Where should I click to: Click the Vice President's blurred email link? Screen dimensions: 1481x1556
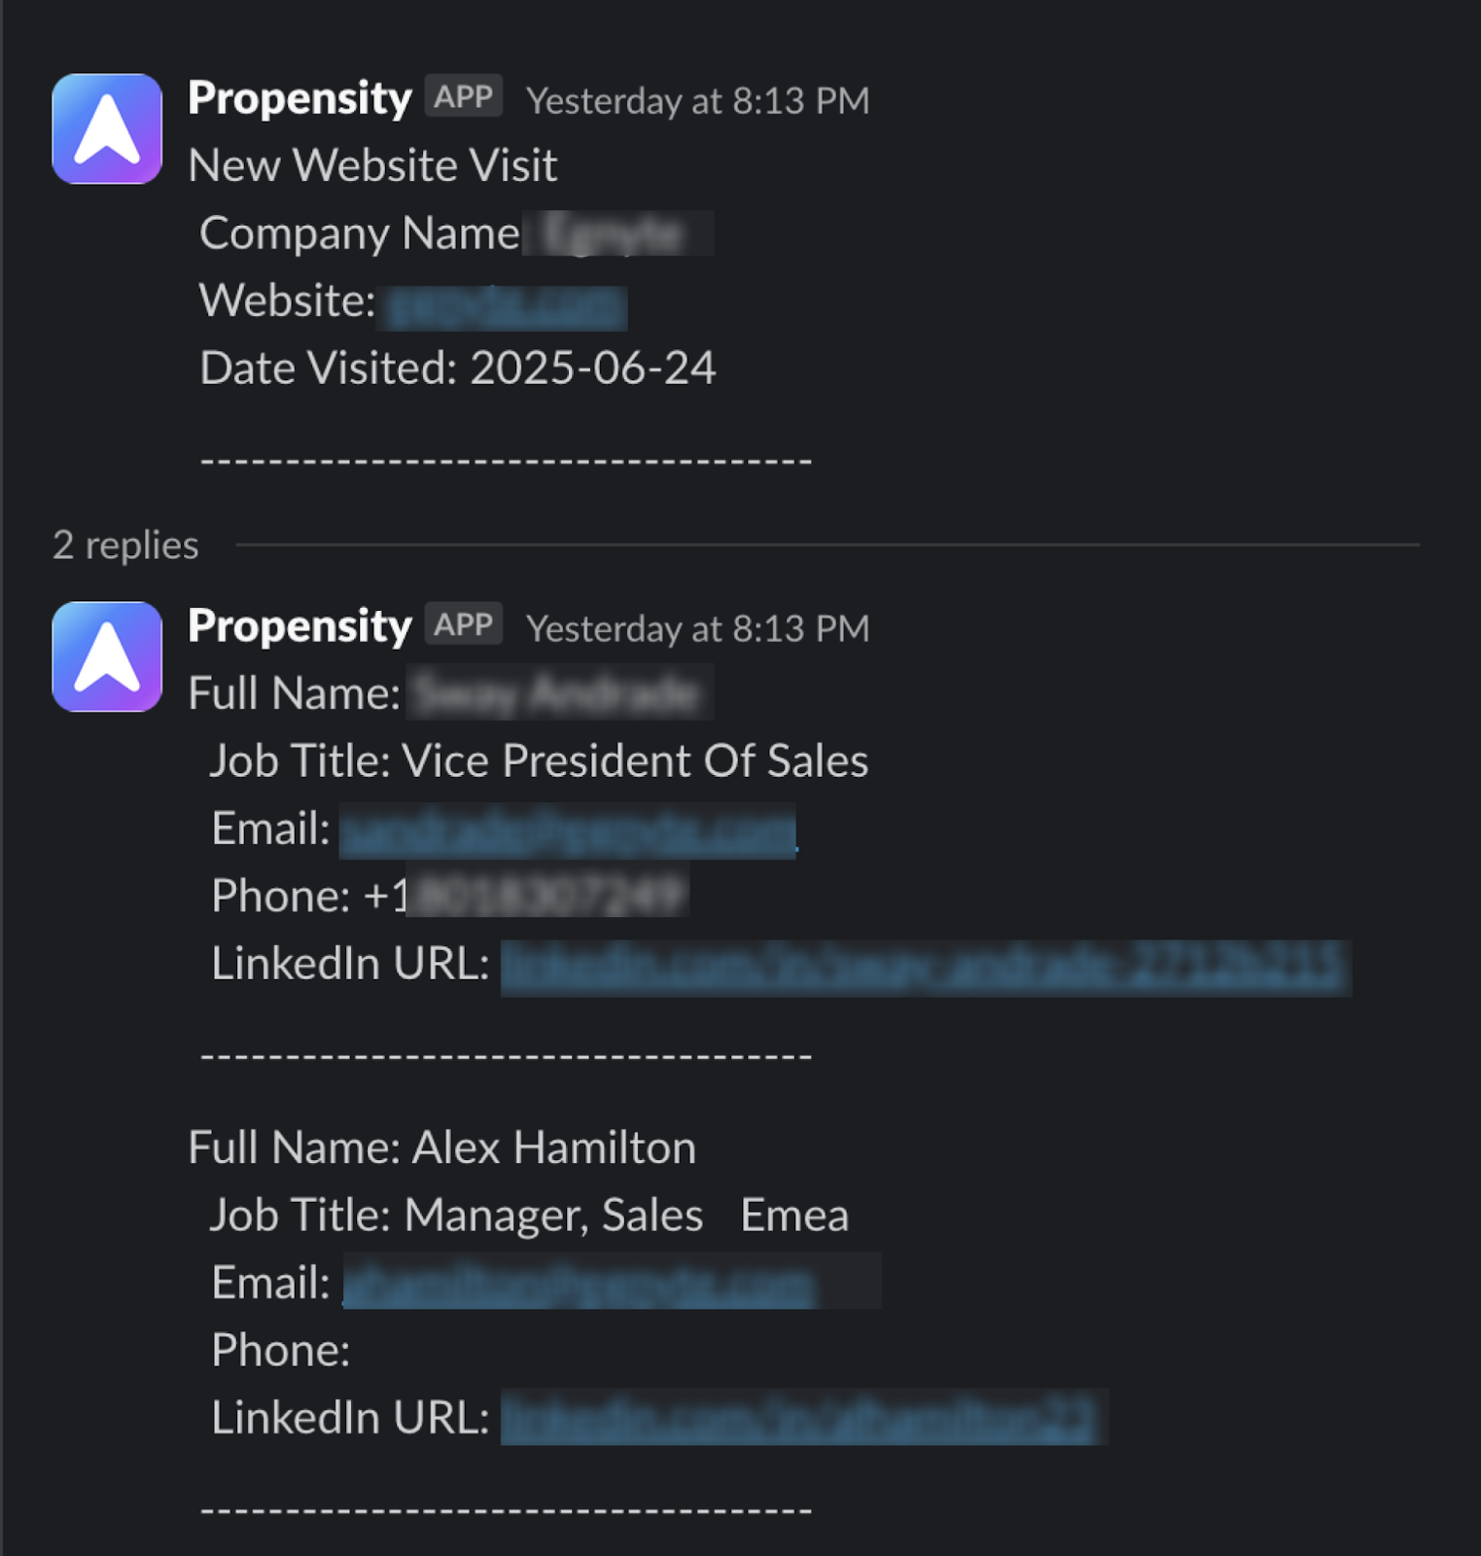coord(568,831)
